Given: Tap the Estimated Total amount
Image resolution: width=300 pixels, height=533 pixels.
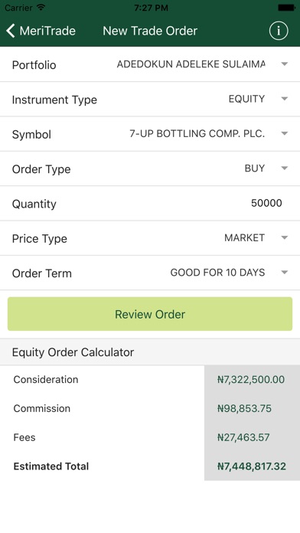Looking at the screenshot, I should point(252,466).
